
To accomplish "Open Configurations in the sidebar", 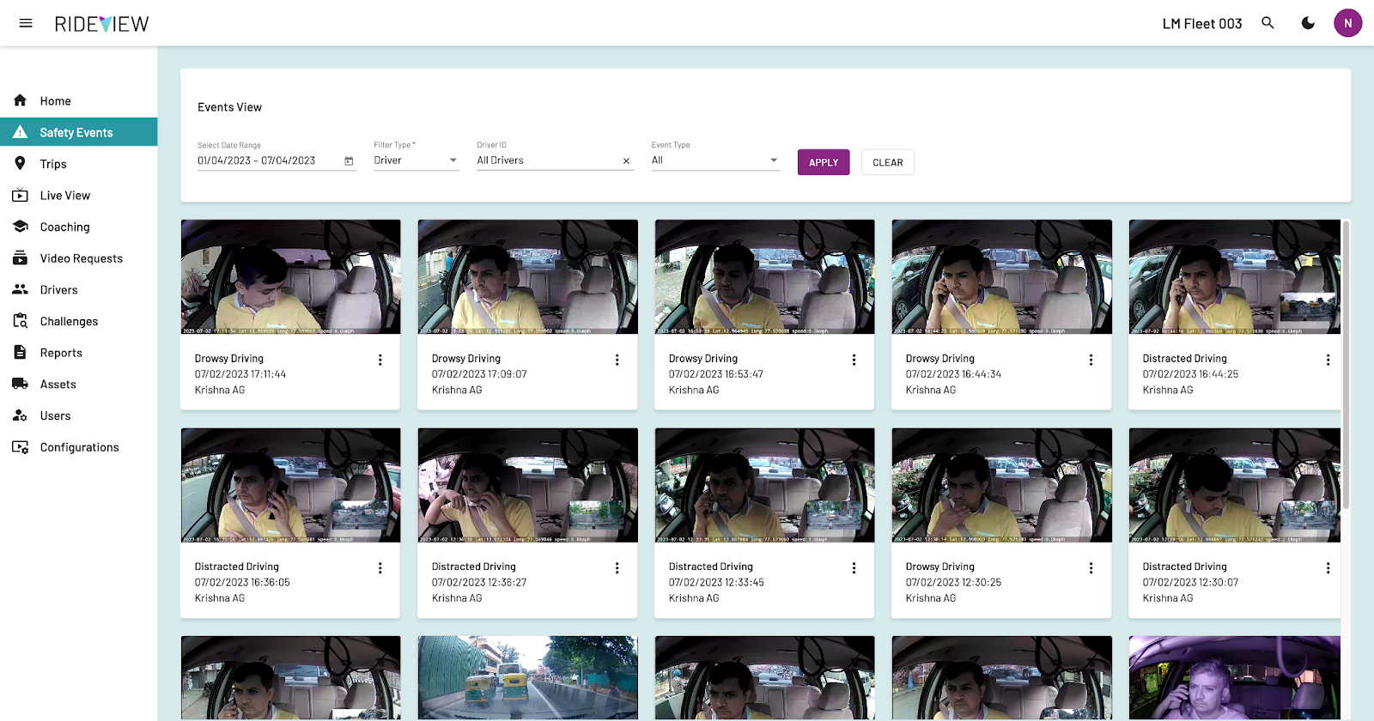I will (x=80, y=447).
